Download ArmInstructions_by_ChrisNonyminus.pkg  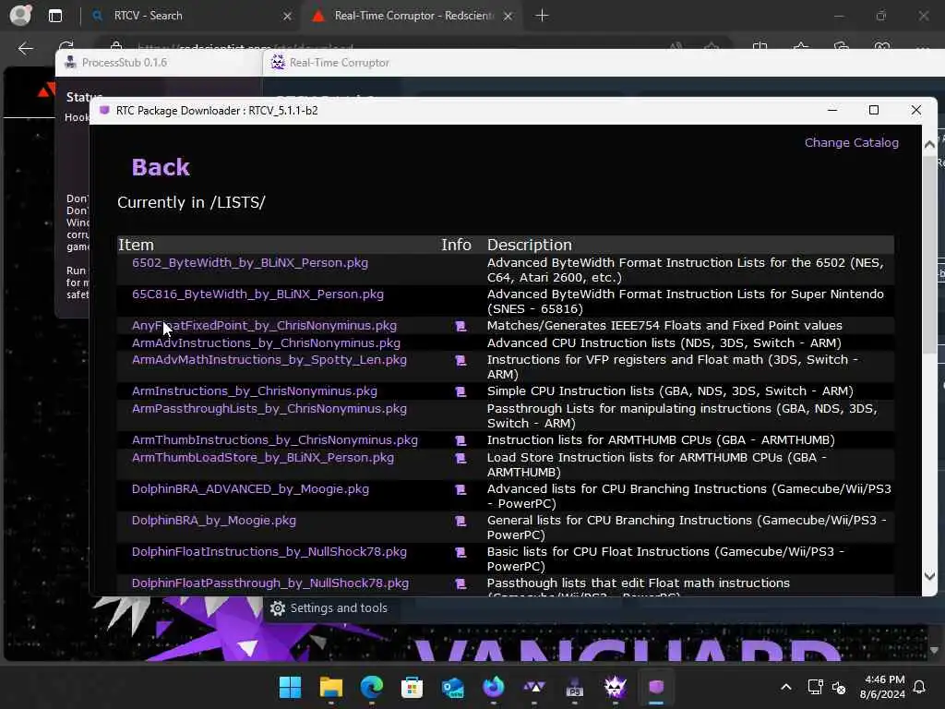(255, 391)
